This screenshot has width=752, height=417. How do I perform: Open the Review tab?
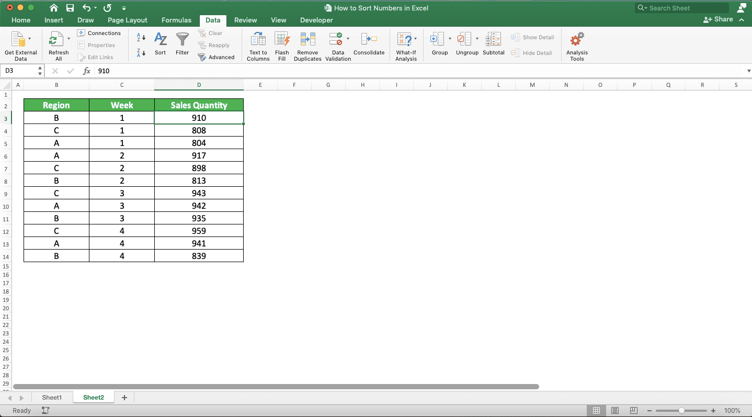click(245, 20)
